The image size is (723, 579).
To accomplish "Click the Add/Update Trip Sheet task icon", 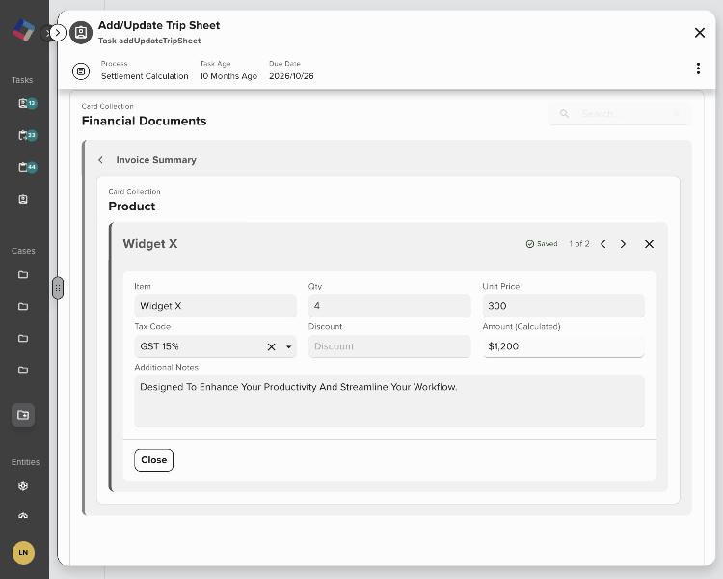I will pyautogui.click(x=81, y=32).
